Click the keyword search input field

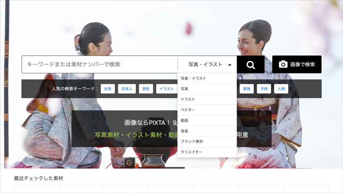pos(99,64)
